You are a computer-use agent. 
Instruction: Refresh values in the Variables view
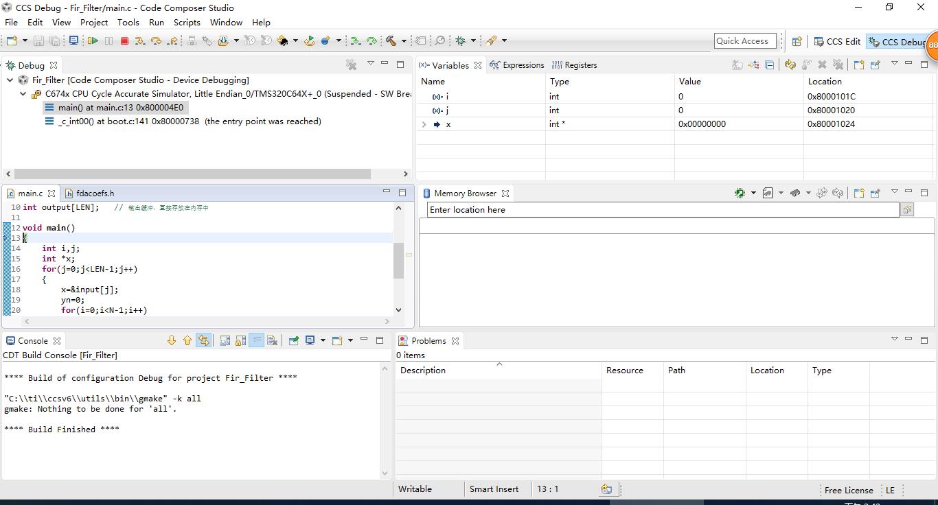(790, 64)
